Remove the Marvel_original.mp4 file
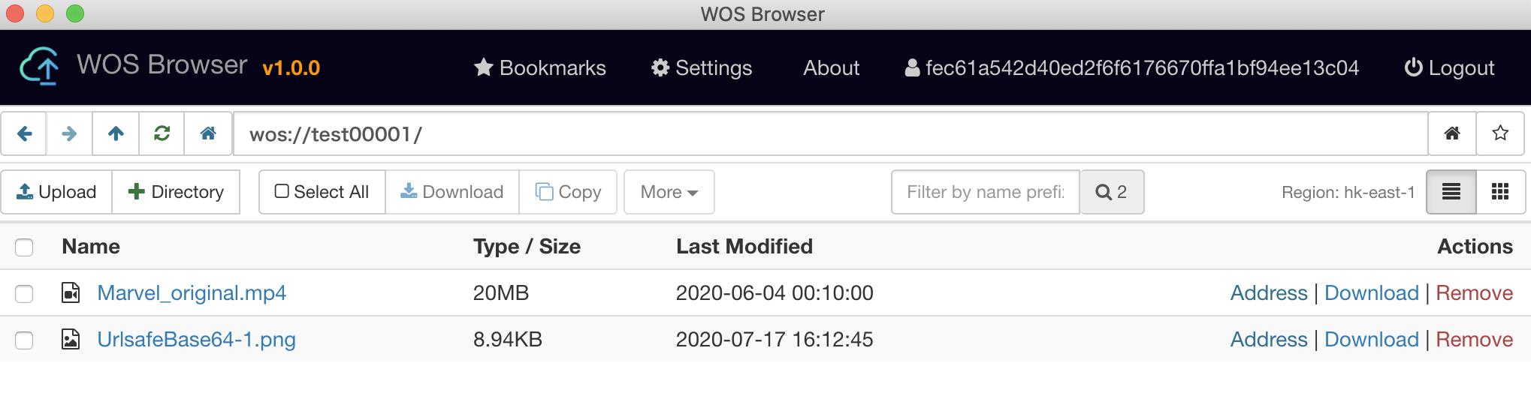Screen dimensions: 1531x402 (x=1474, y=293)
